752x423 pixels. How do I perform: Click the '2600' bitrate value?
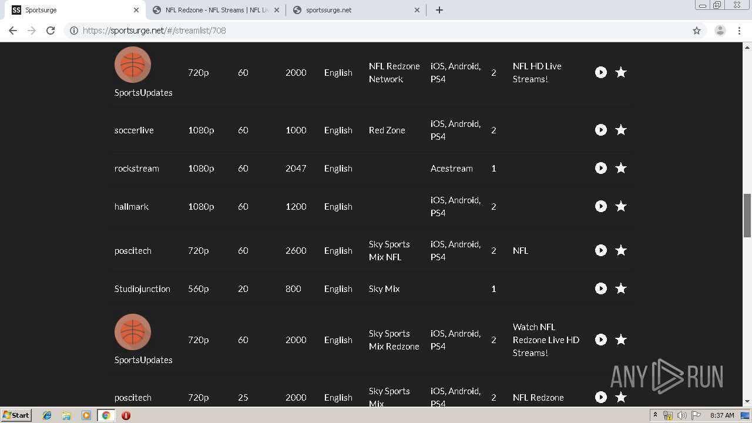coord(296,251)
